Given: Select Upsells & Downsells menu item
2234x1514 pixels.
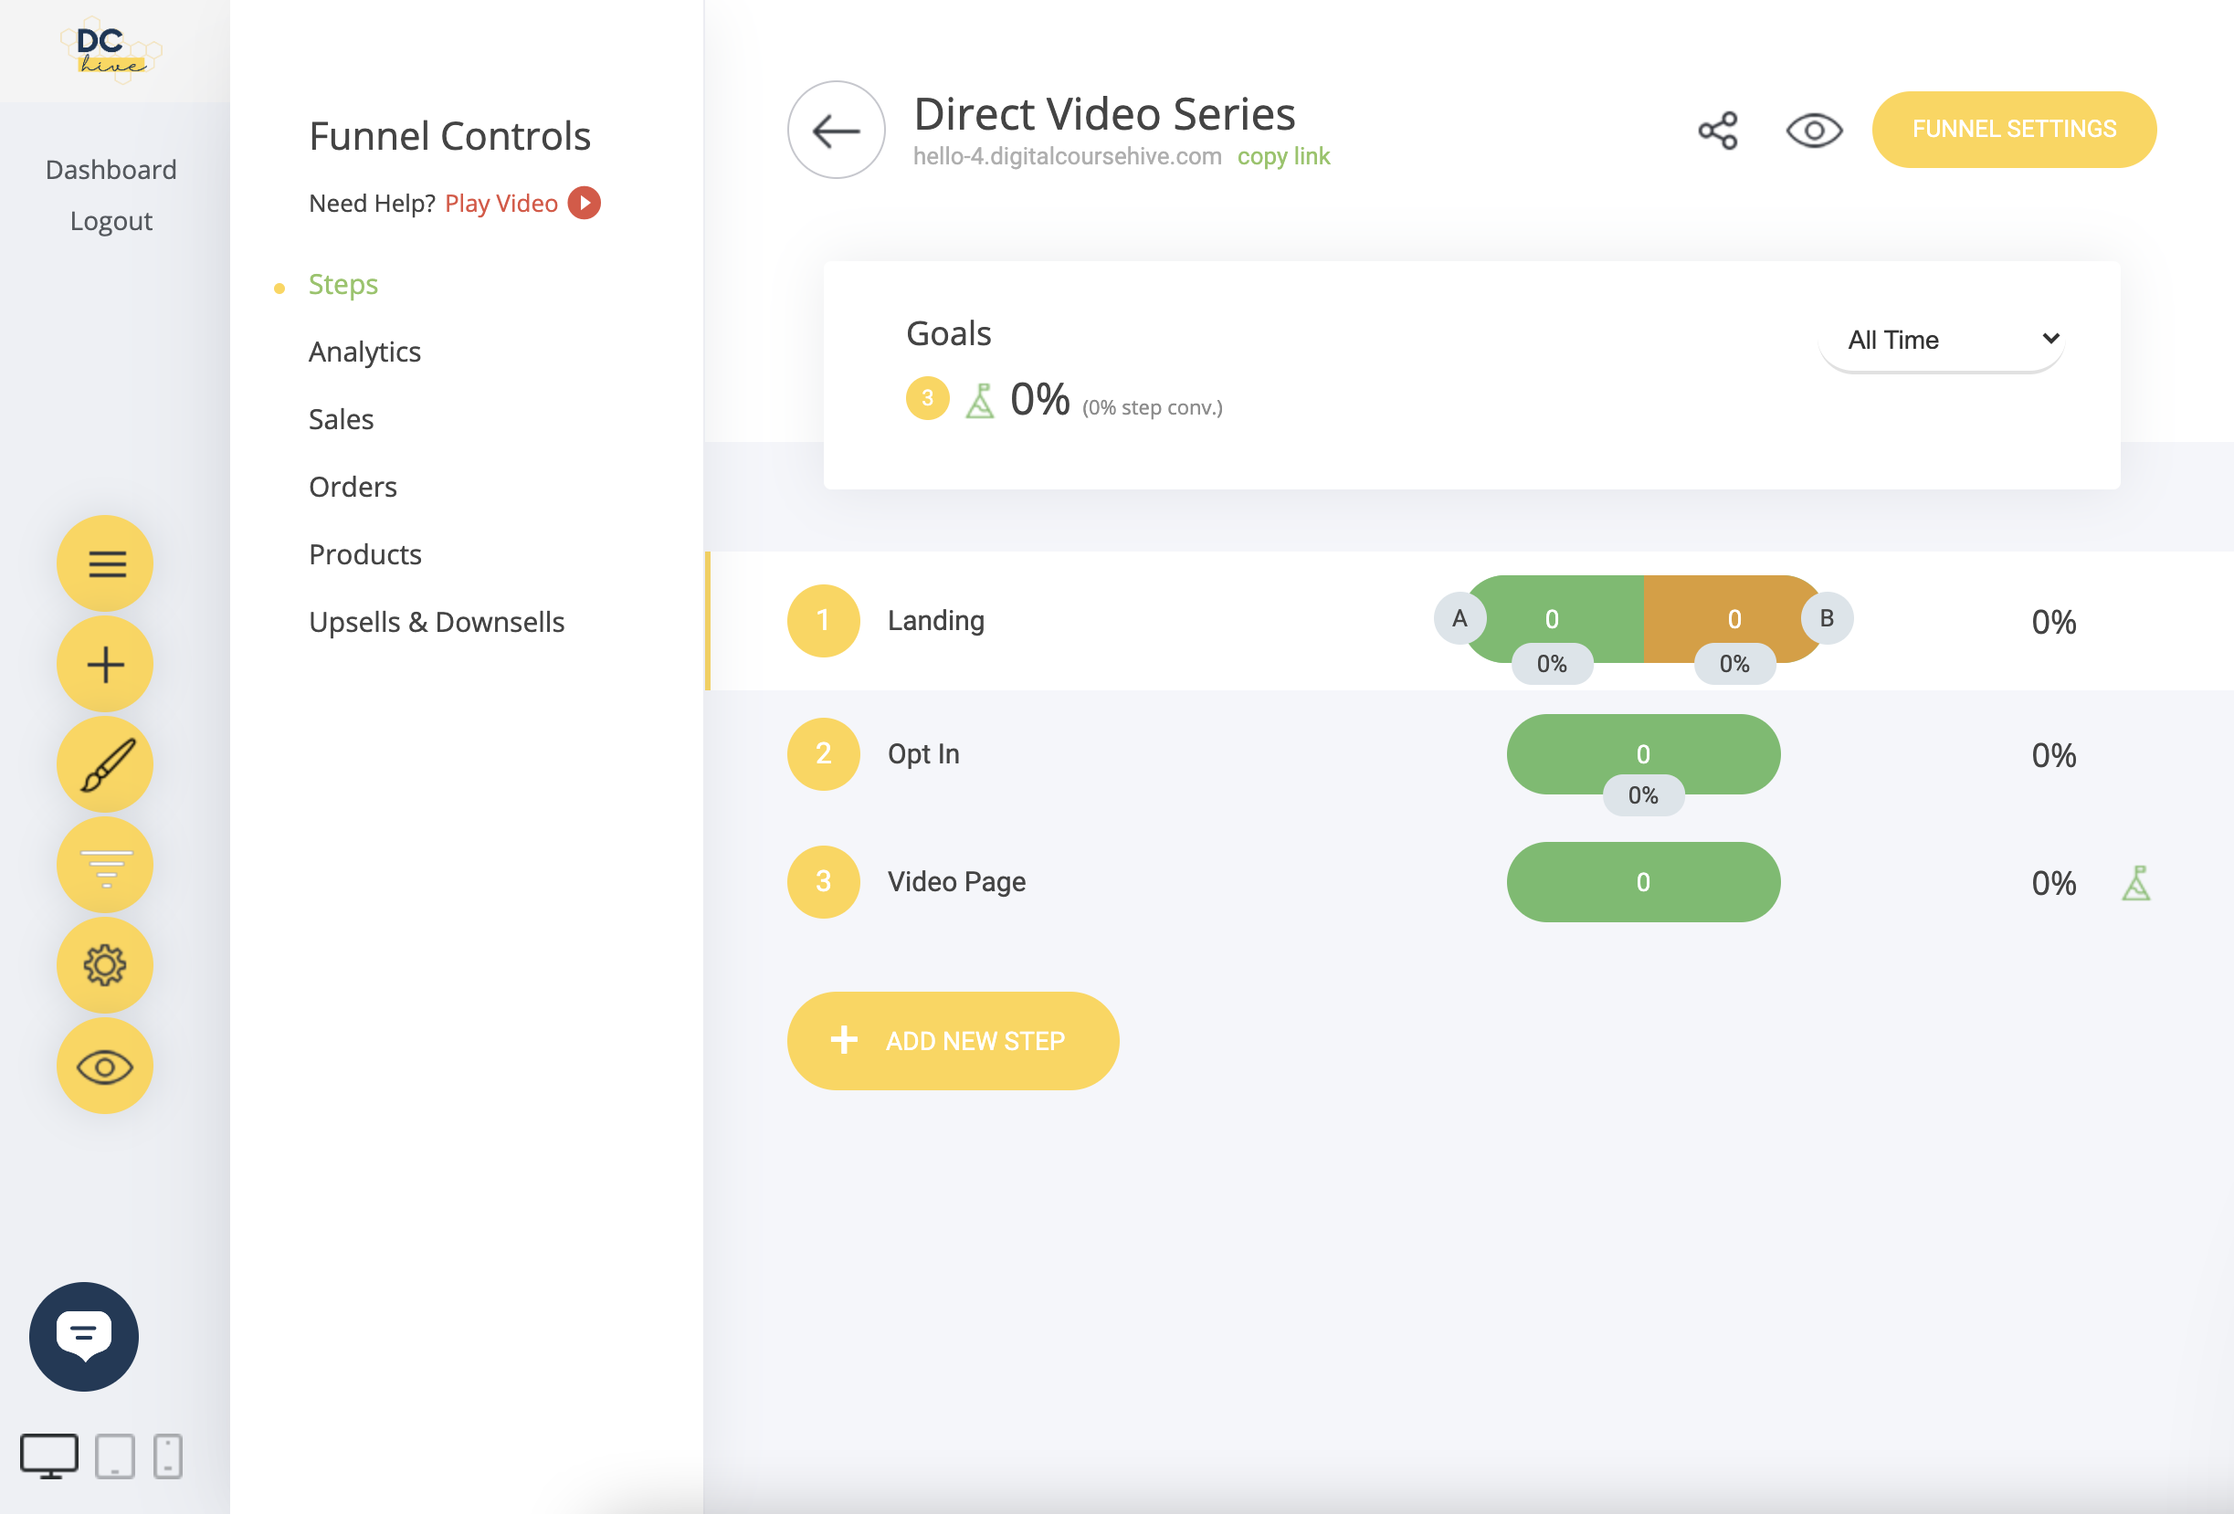Looking at the screenshot, I should (437, 622).
